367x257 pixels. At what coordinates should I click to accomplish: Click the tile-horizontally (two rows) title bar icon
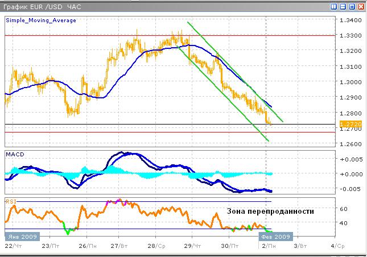tap(343, 6)
